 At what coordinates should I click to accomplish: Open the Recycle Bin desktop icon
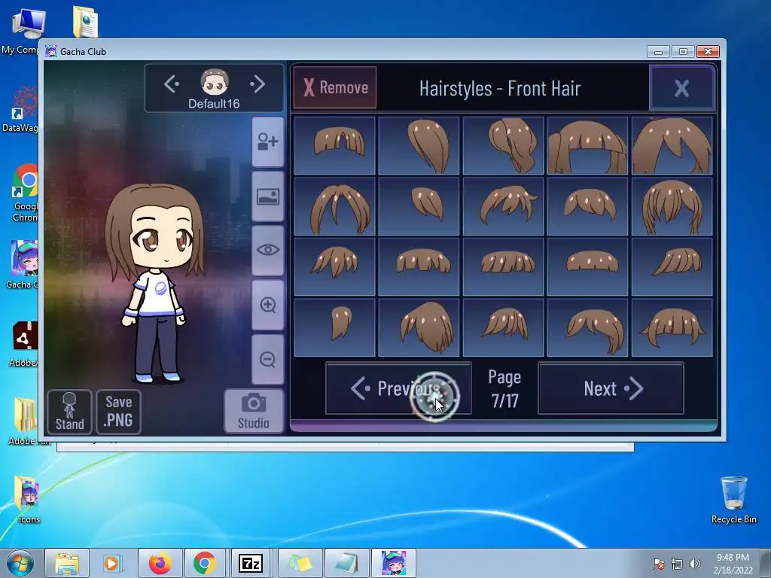pos(733,500)
